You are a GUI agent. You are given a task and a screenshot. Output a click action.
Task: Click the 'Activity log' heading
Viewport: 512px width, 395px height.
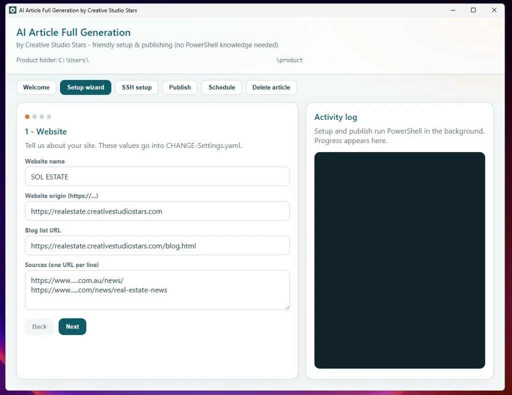335,117
